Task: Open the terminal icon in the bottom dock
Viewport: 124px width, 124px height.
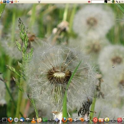Action: [5, 120]
